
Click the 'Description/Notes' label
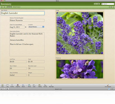(x=15, y=31)
